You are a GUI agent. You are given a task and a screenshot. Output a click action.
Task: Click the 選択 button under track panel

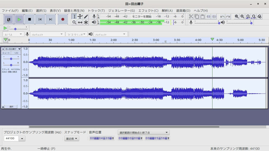pos(11,107)
